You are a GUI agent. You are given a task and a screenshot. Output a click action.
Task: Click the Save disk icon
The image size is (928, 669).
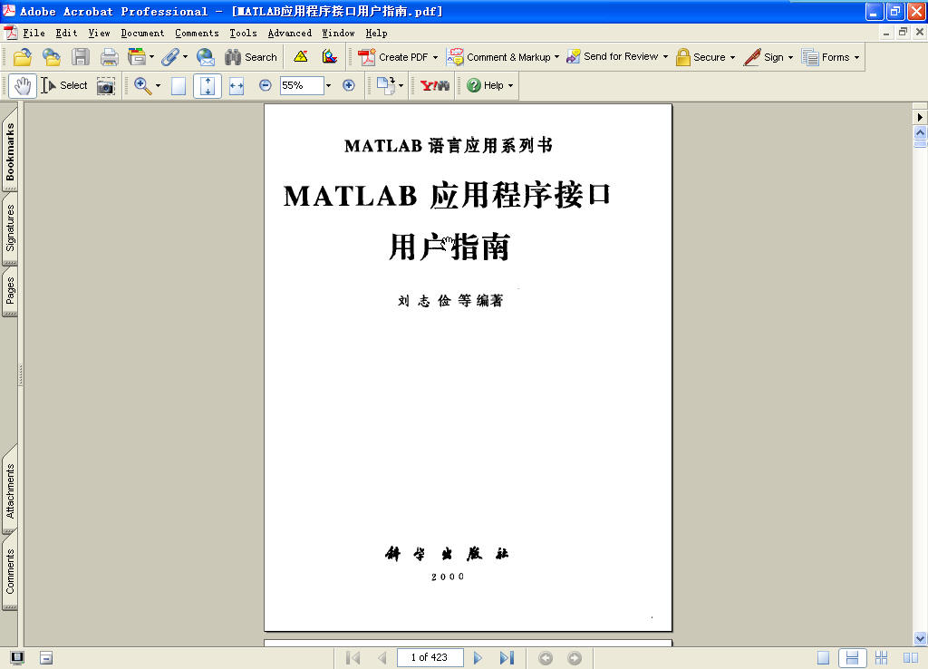point(81,57)
